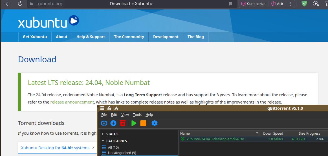Click the Torrent downloads heading
Image resolution: width=328 pixels, height=156 pixels.
(41, 123)
